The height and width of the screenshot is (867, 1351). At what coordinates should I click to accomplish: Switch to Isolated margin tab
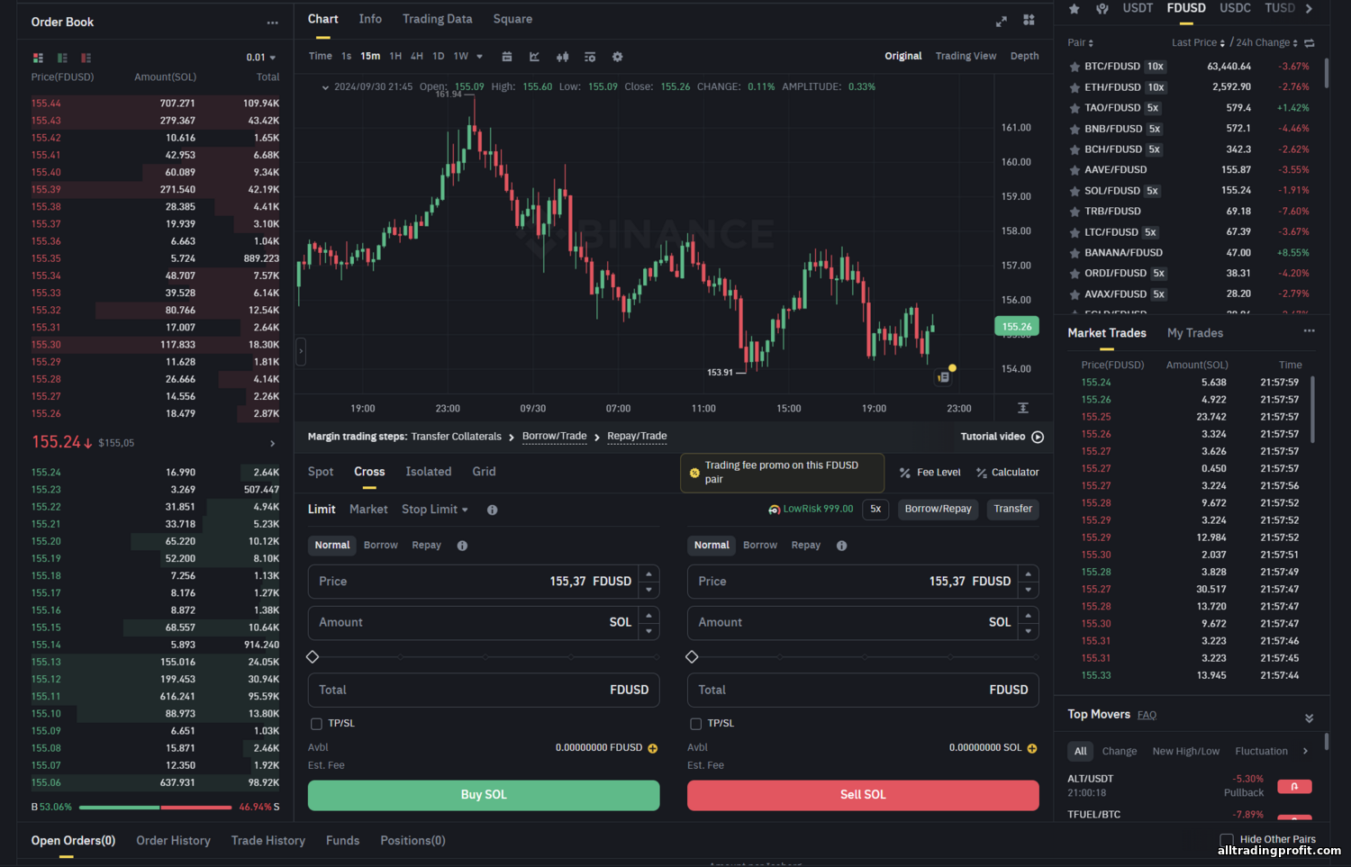click(x=429, y=472)
